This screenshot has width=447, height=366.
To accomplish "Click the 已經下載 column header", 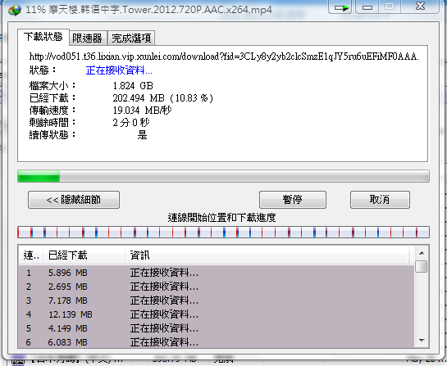I will click(84, 255).
